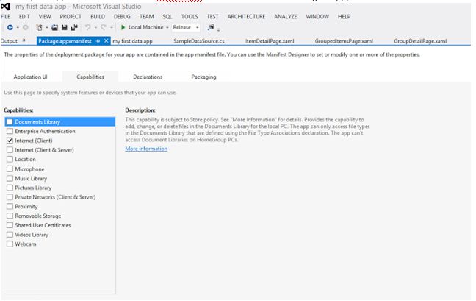The image size is (476, 301).
Task: Enable the Documents Library capability
Action: tap(10, 121)
